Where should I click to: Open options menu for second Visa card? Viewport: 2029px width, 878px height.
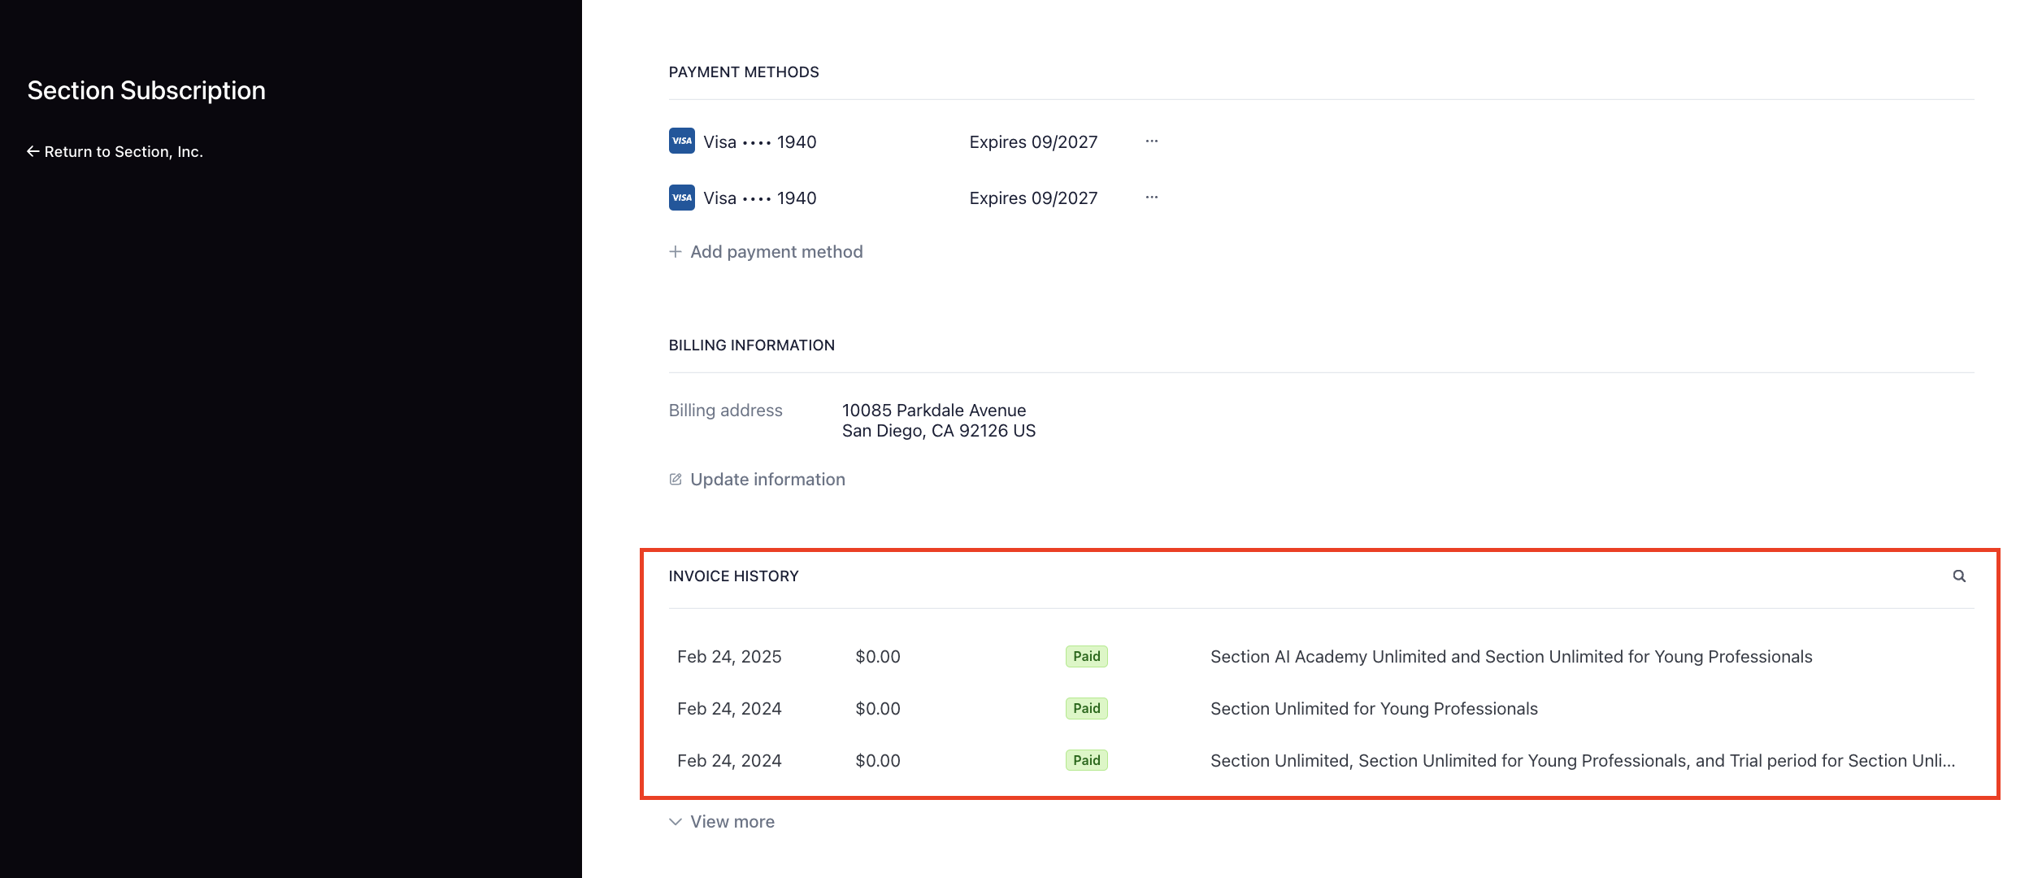point(1151,198)
